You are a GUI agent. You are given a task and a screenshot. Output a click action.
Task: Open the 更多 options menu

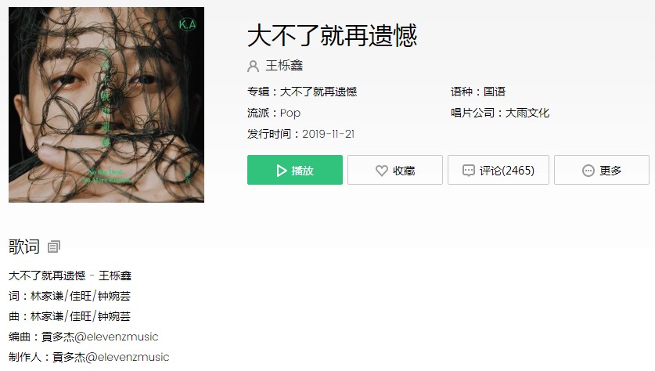(602, 170)
